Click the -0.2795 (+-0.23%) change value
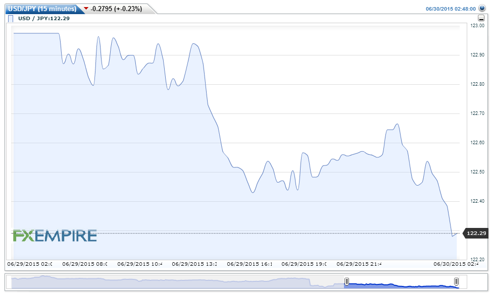This screenshot has height=295, width=493. pyautogui.click(x=116, y=9)
